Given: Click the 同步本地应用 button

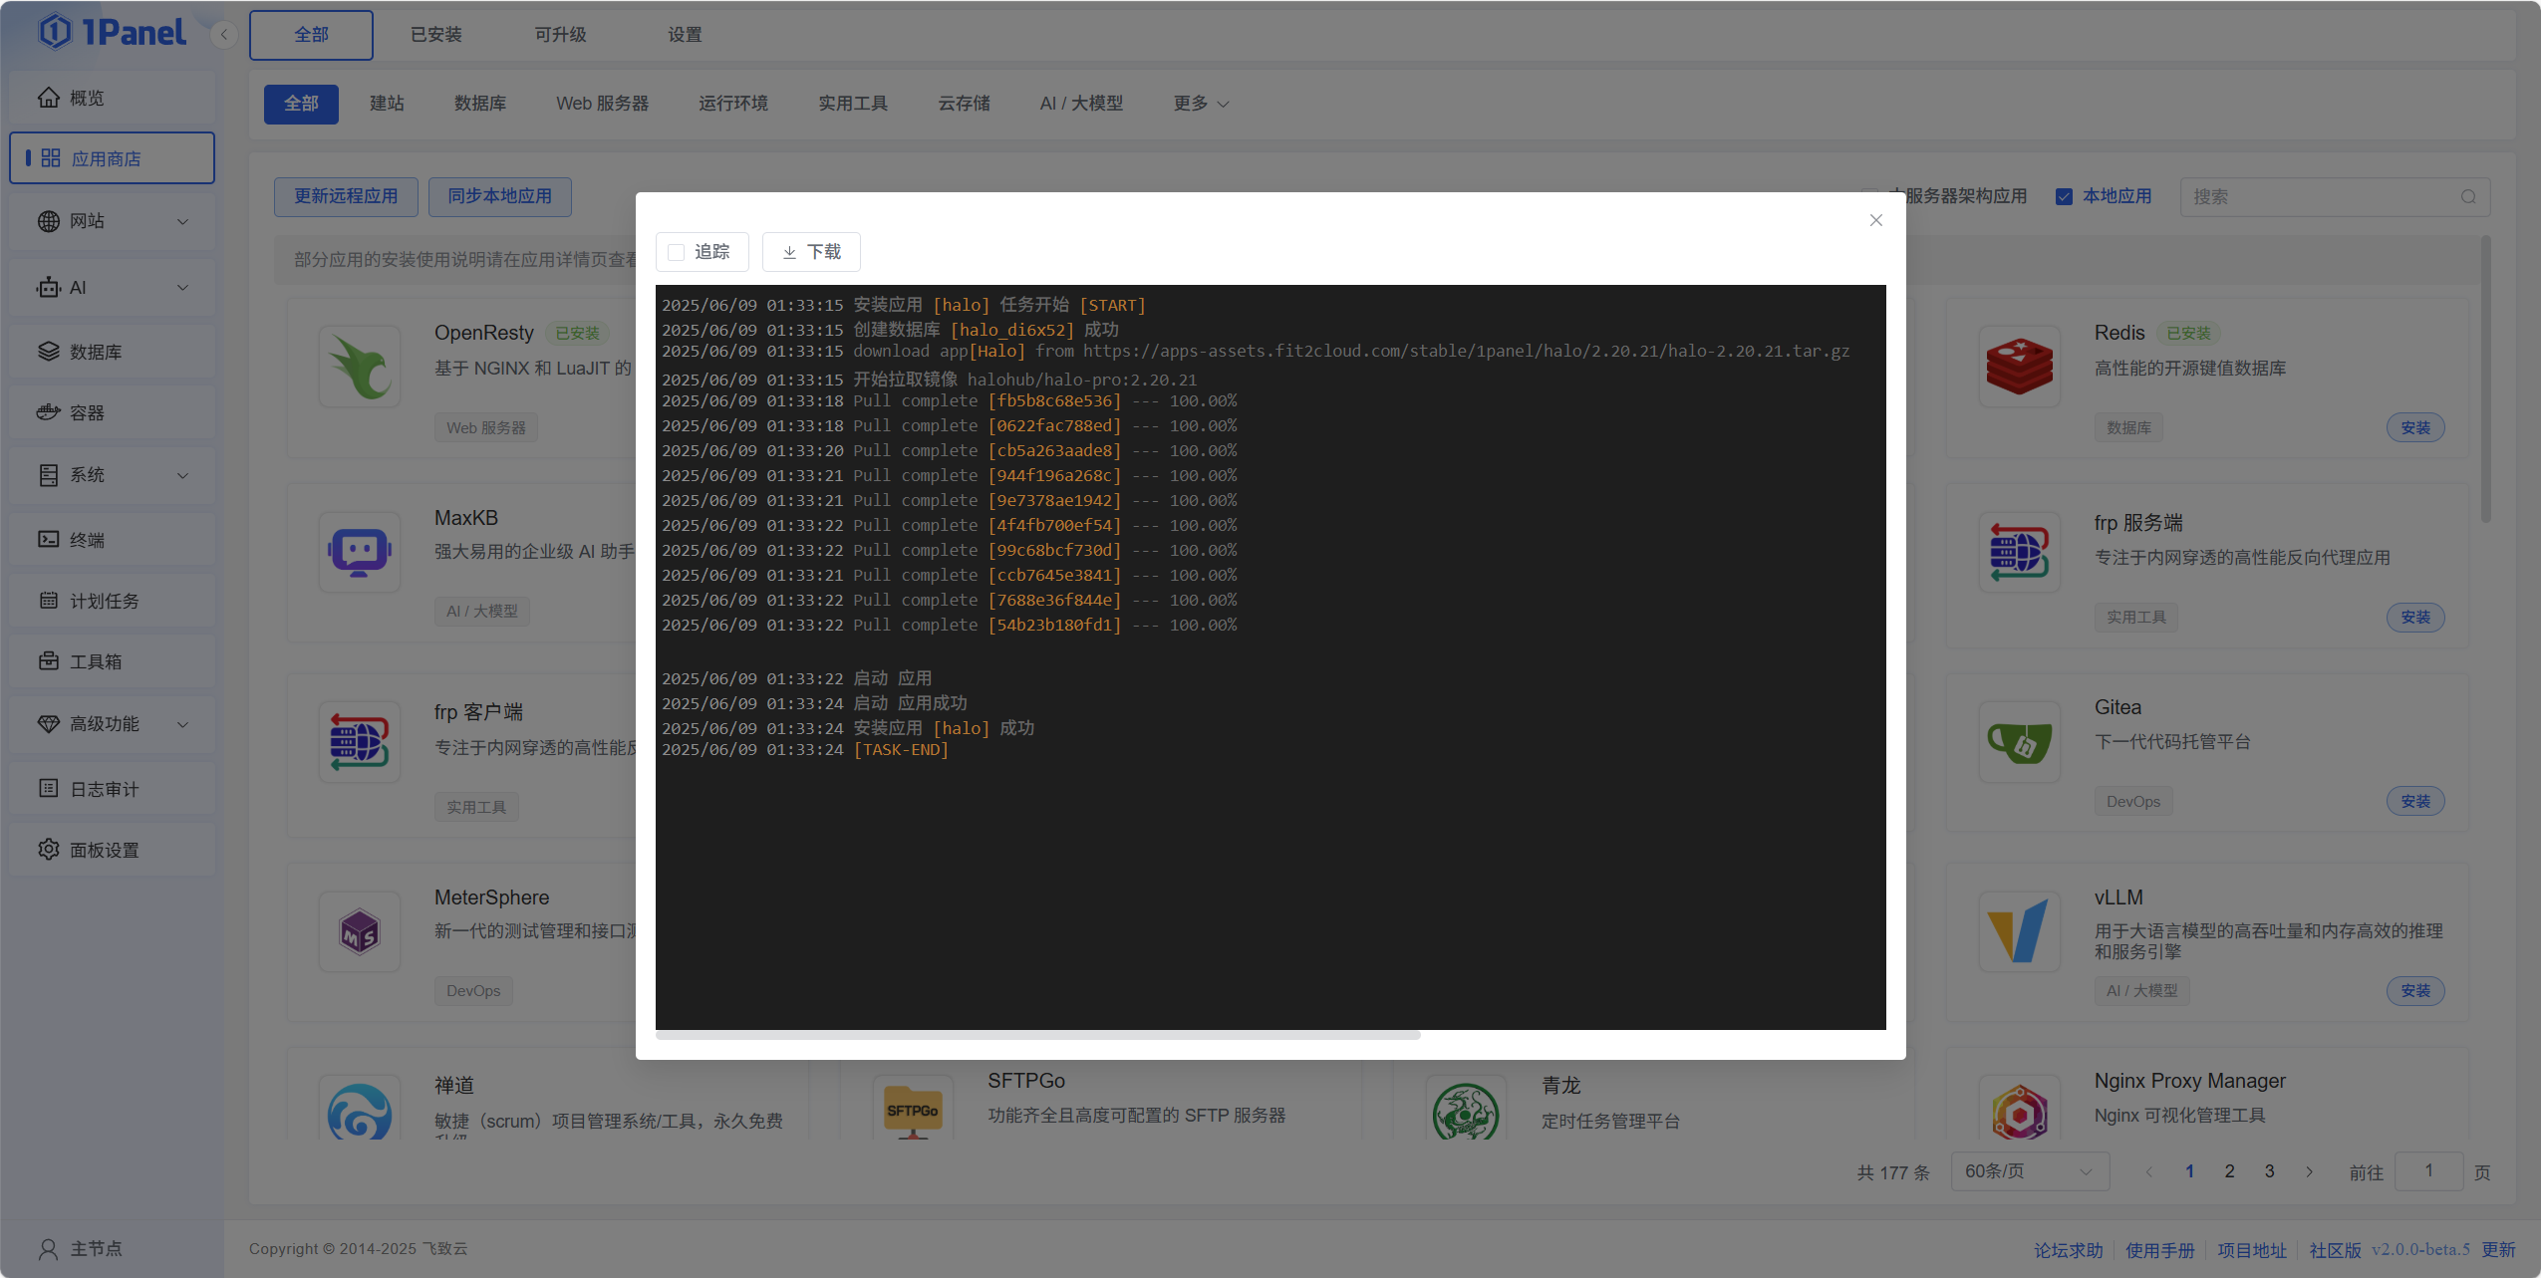Looking at the screenshot, I should (500, 196).
